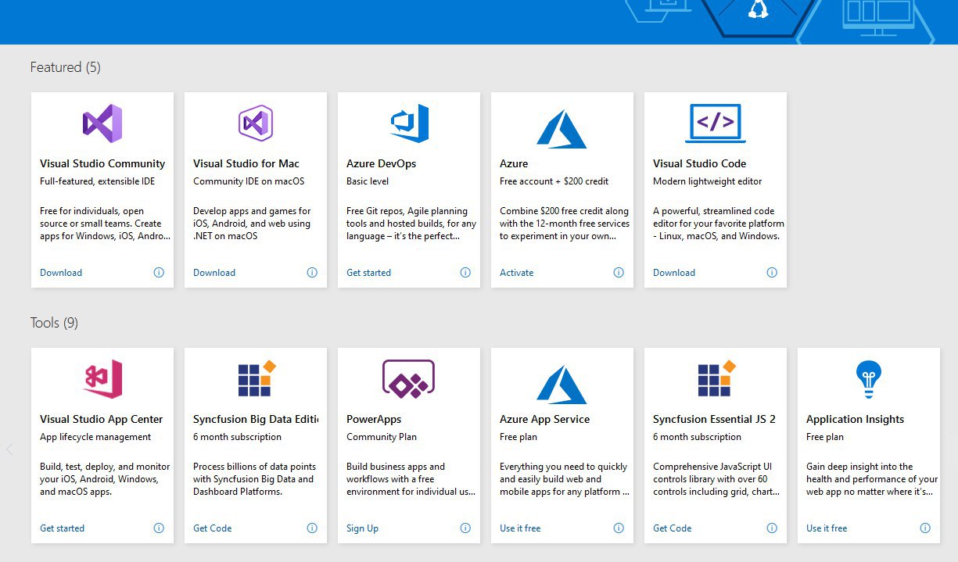The height and width of the screenshot is (562, 958).
Task: Click the Syncfusion Essential JS 2 logo
Action: tap(717, 378)
